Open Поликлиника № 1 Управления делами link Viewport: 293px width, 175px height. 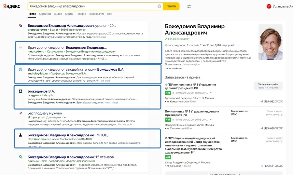[192, 113]
